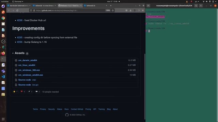Open Files manager from the dock
Image resolution: width=218 pixels, height=122 pixels.
[3, 24]
